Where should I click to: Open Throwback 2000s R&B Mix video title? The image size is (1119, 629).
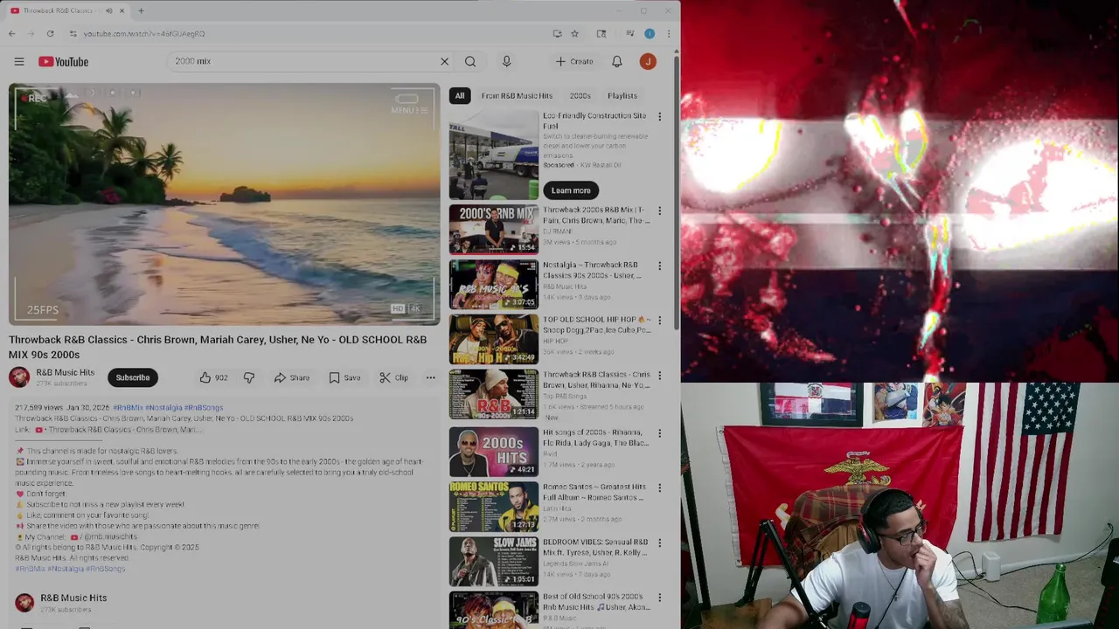point(596,216)
